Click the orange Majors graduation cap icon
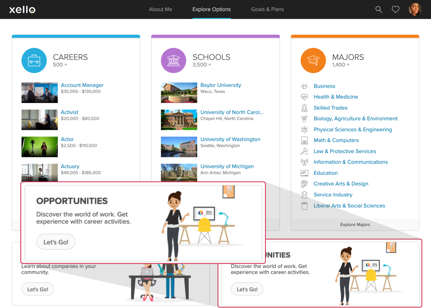Image resolution: width=431 pixels, height=308 pixels. tap(313, 60)
